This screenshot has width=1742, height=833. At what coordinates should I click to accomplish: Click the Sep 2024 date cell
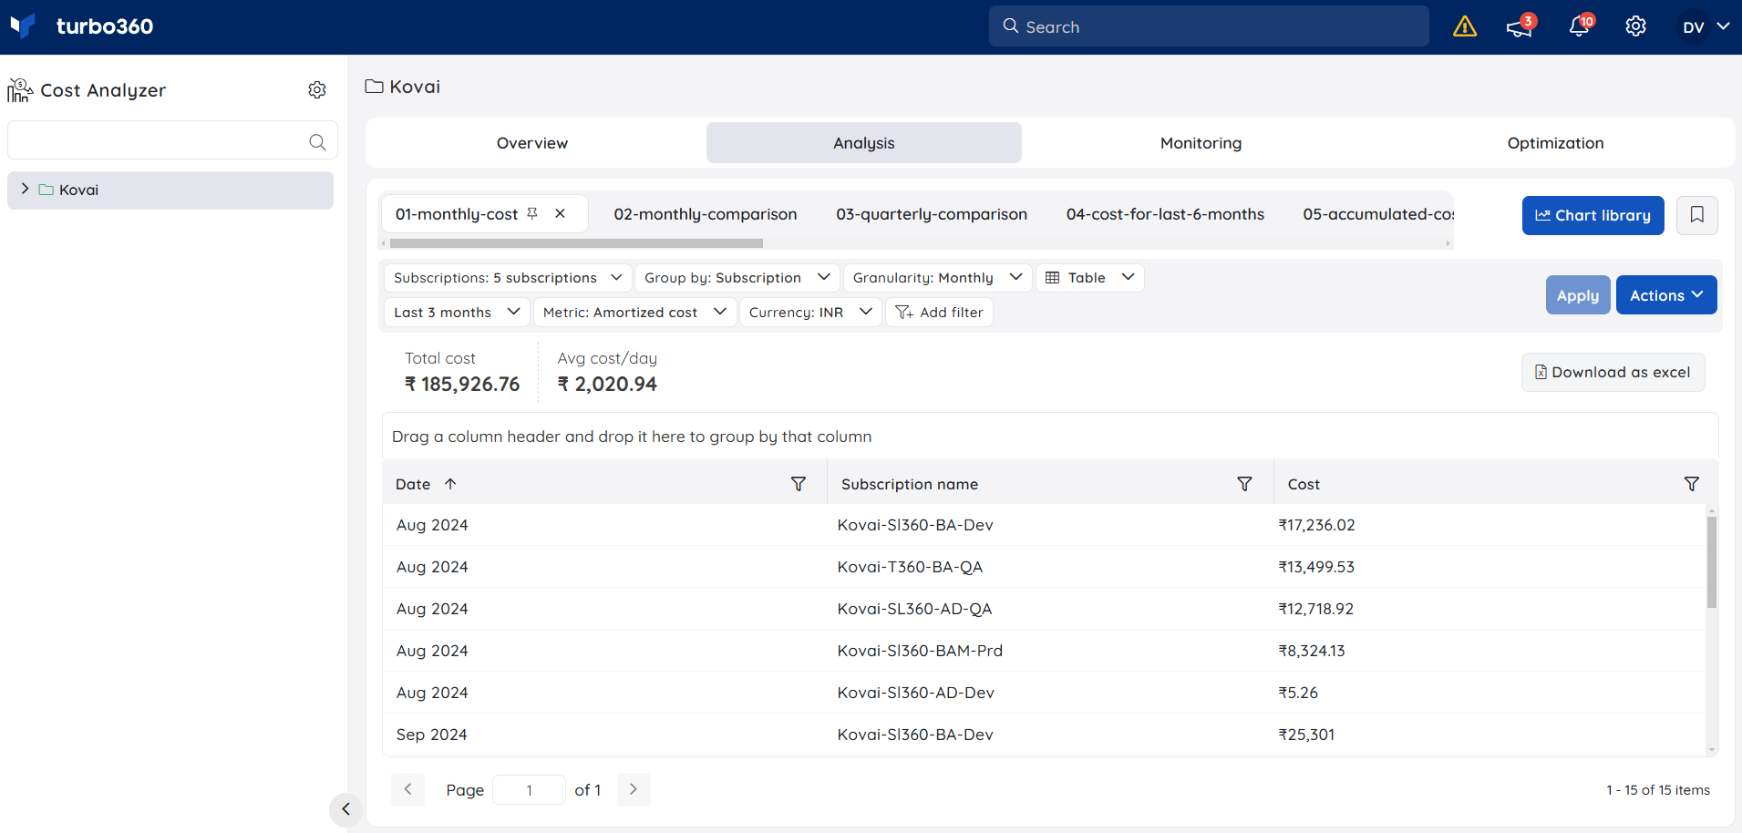point(431,735)
